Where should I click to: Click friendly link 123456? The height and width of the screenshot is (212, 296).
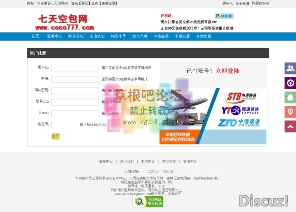153,171
